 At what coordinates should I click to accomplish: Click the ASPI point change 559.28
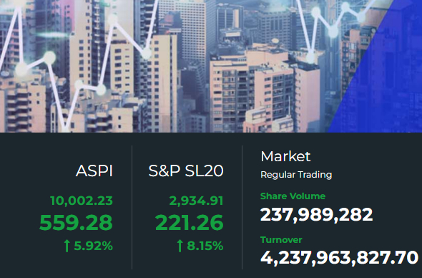[76, 222]
